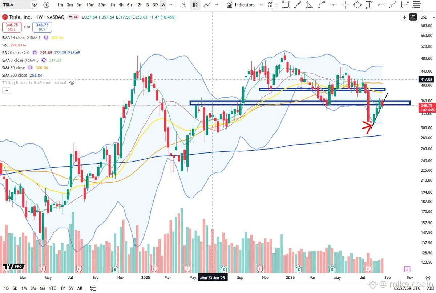Click the diamond icon beside TSLA
This screenshot has height=293, width=436.
pyautogui.click(x=35, y=5)
